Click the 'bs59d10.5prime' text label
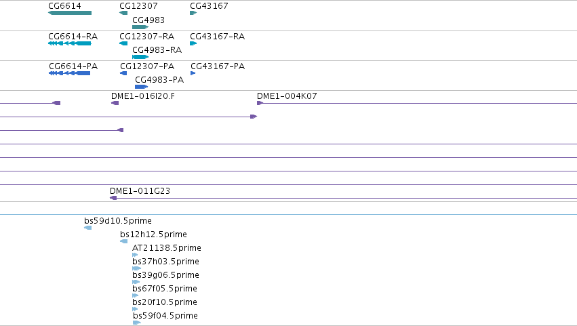This screenshot has height=326, width=577. pyautogui.click(x=118, y=221)
